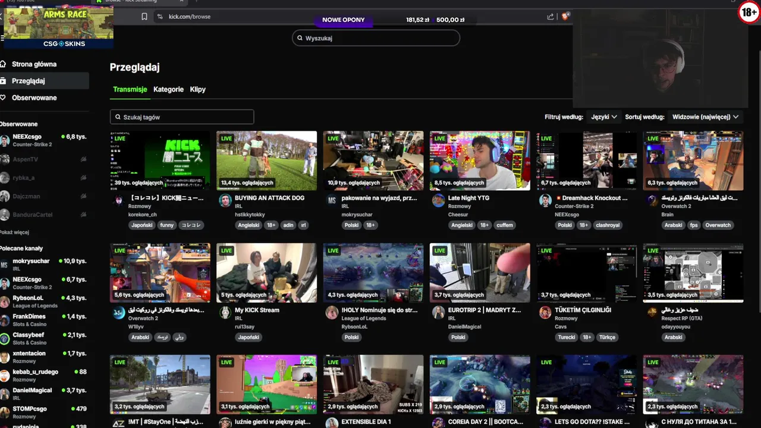Click odayyouyou channel avatar
Screen dimensions: 761x428
tap(652, 313)
